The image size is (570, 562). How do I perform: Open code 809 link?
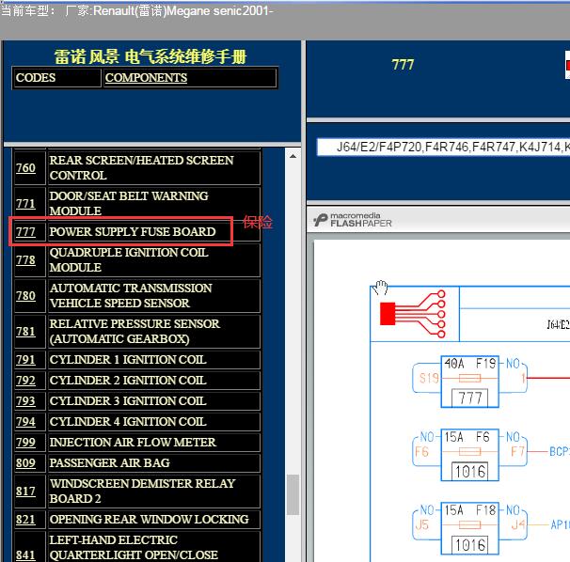click(x=25, y=463)
